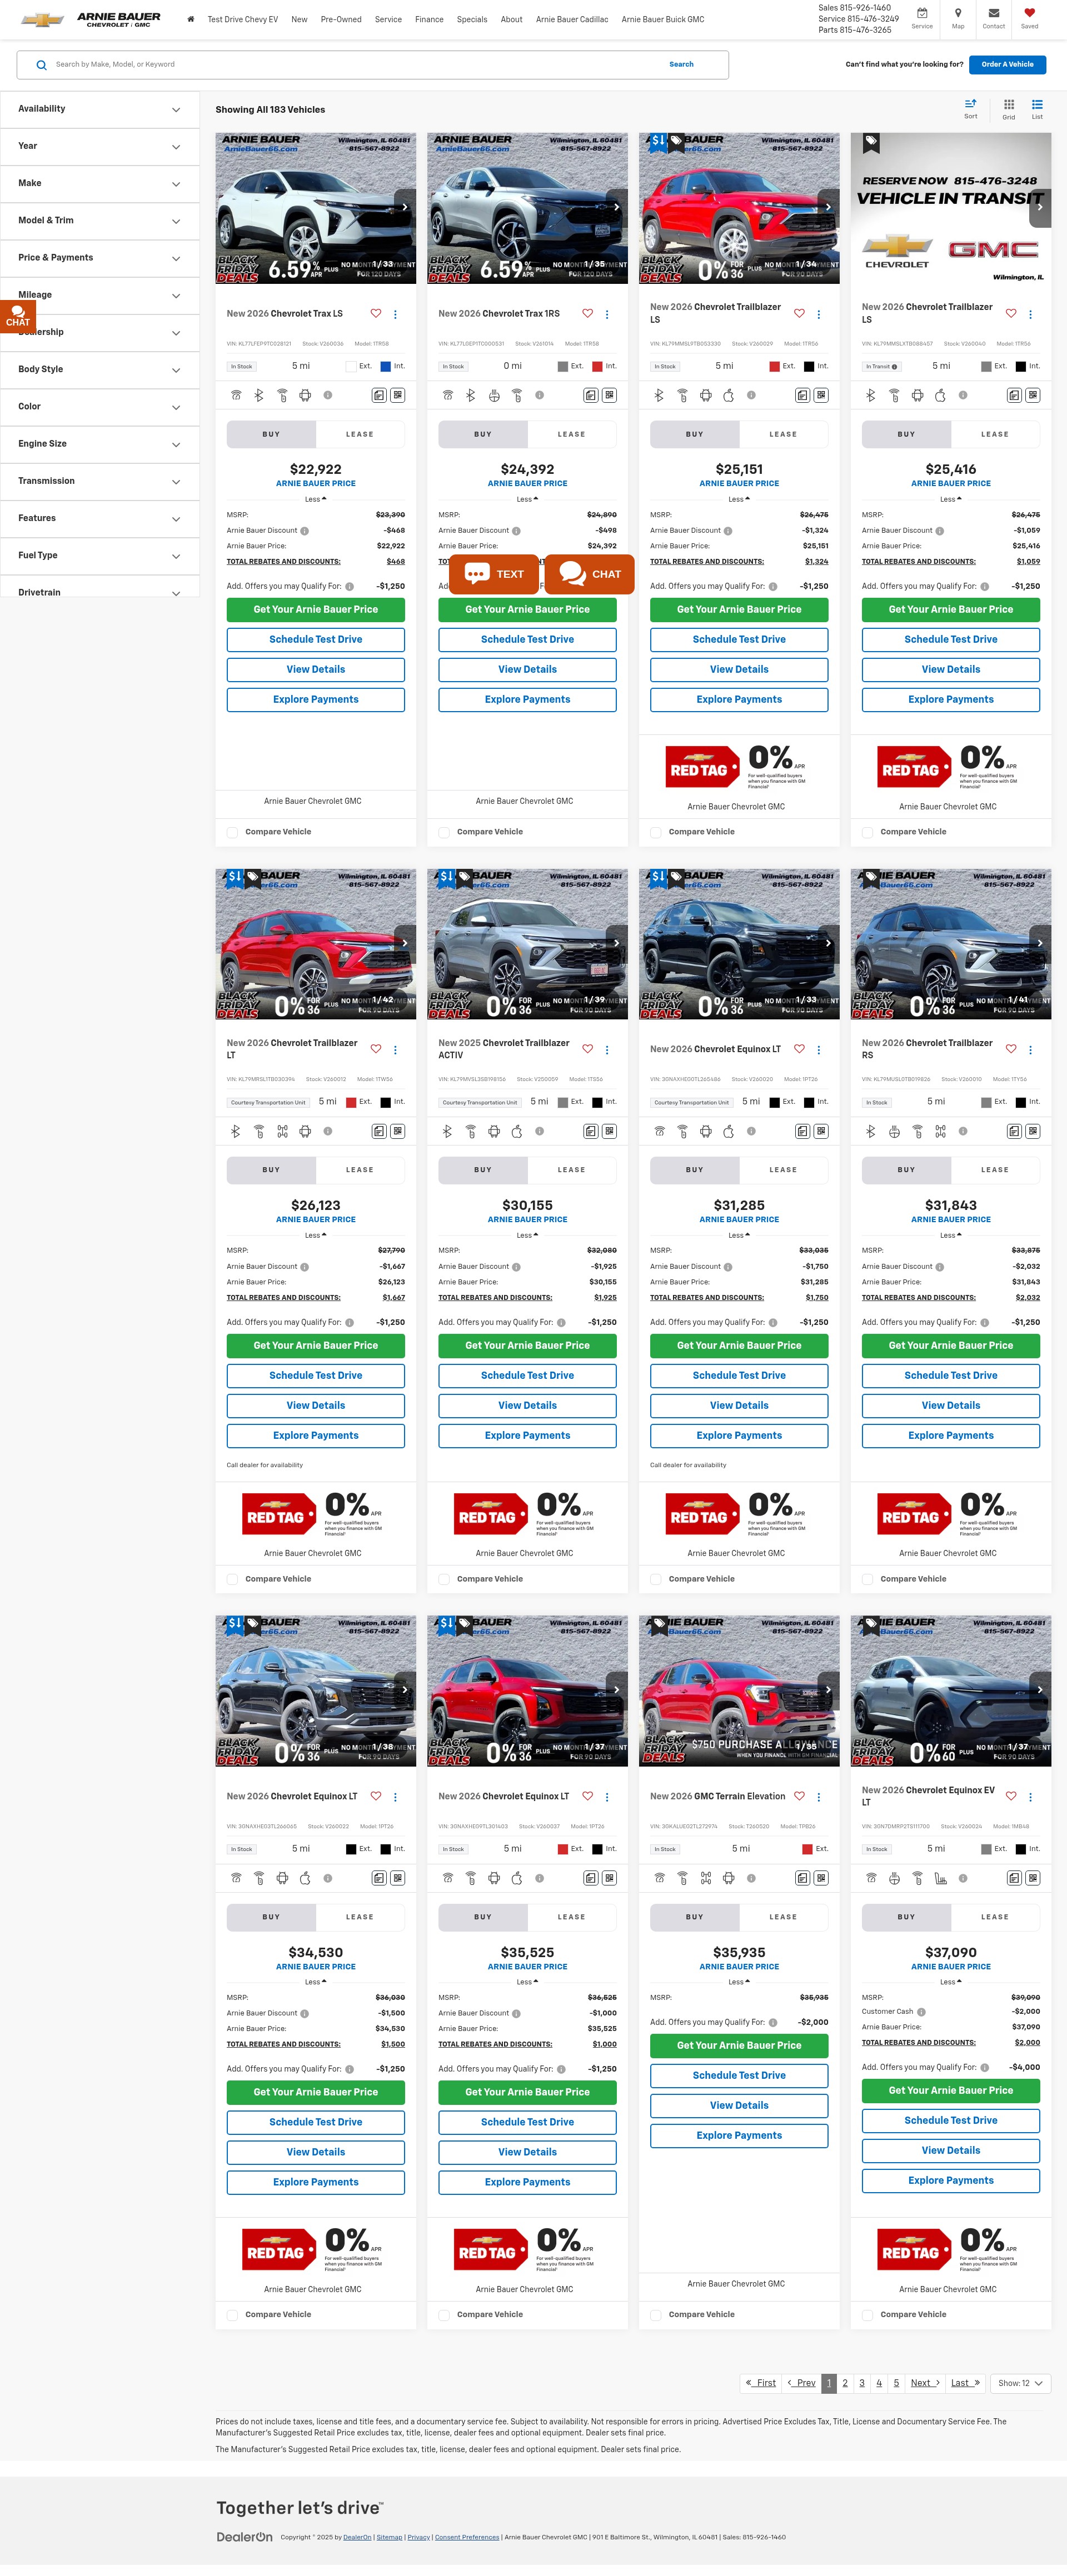
Task: Check Compare Vehicle for $24,392 Trax 1RS
Action: click(444, 832)
